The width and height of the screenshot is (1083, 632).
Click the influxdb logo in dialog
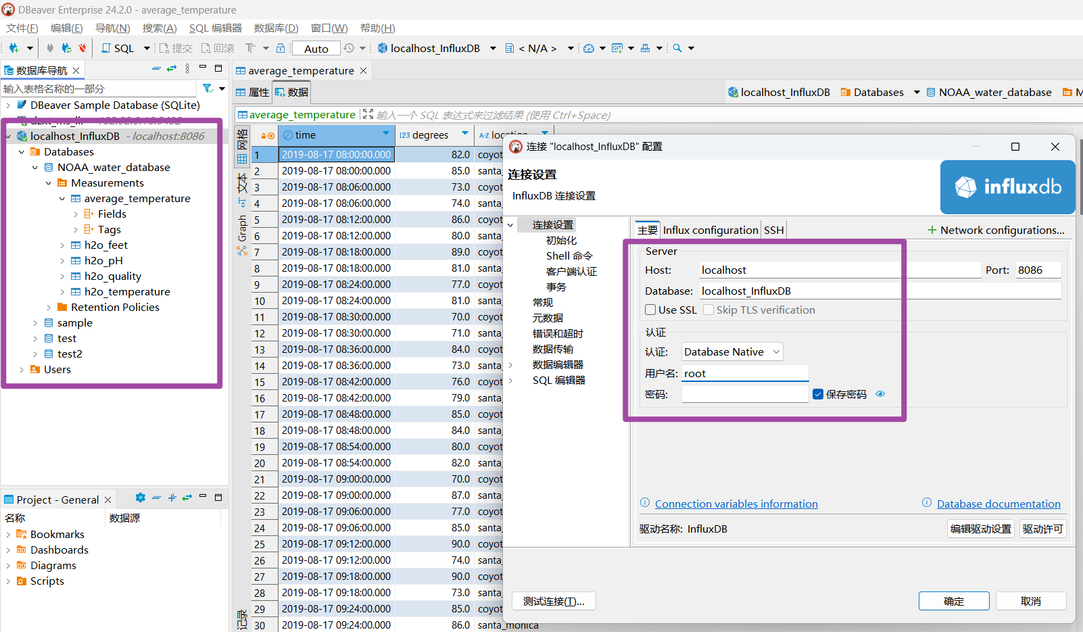pos(1007,187)
